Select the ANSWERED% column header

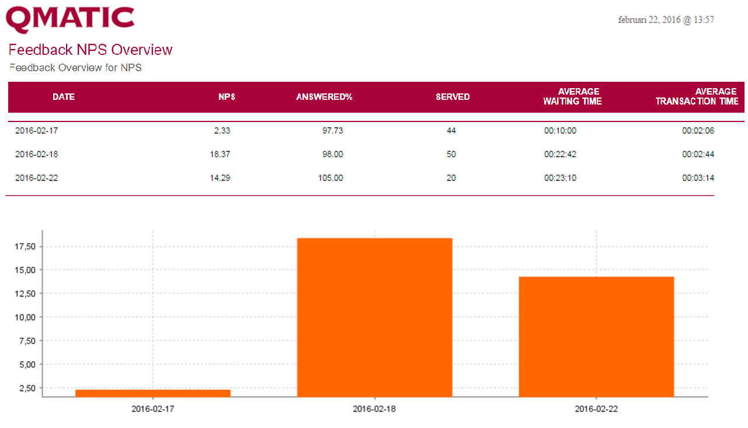pos(324,97)
